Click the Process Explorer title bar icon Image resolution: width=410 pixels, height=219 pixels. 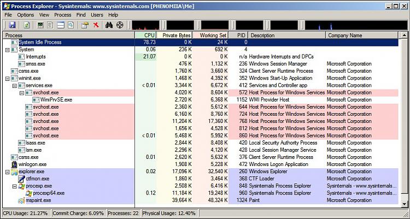pos(7,6)
